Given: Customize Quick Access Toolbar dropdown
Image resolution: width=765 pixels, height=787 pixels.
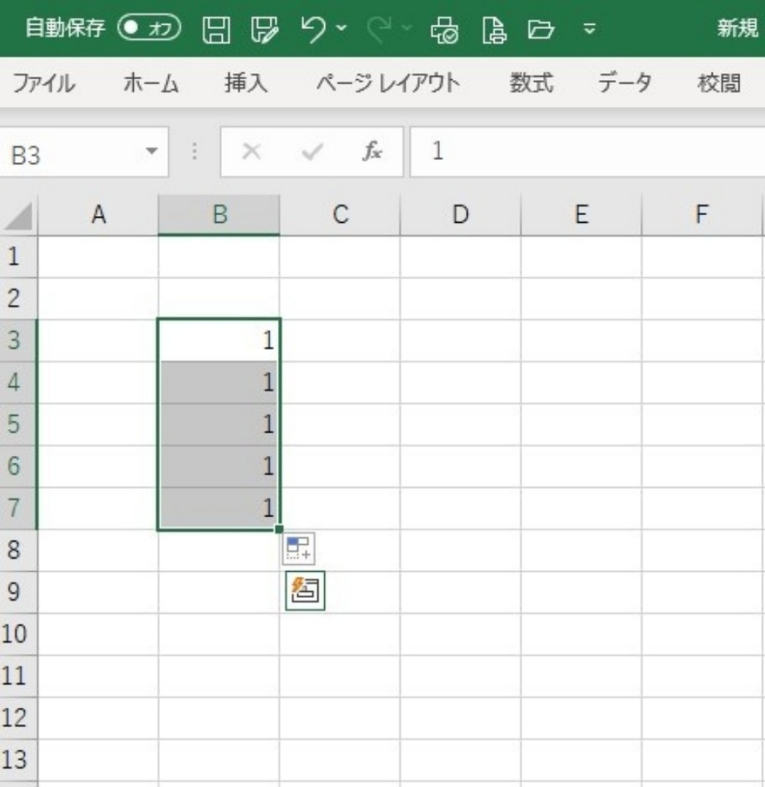Looking at the screenshot, I should 589,28.
